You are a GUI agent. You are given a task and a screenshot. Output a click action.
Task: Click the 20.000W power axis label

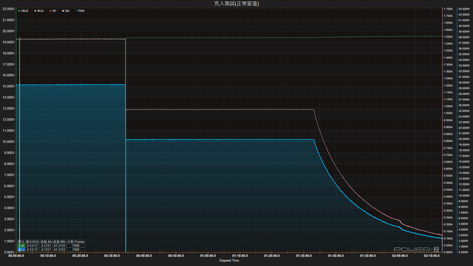tap(464, 139)
